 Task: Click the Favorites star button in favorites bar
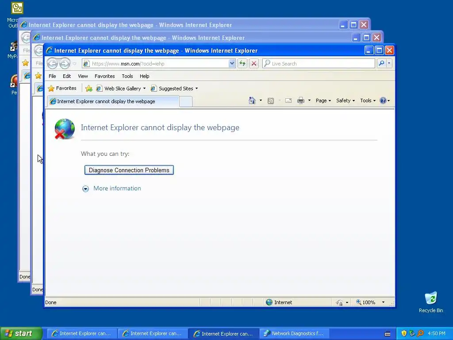(62, 88)
